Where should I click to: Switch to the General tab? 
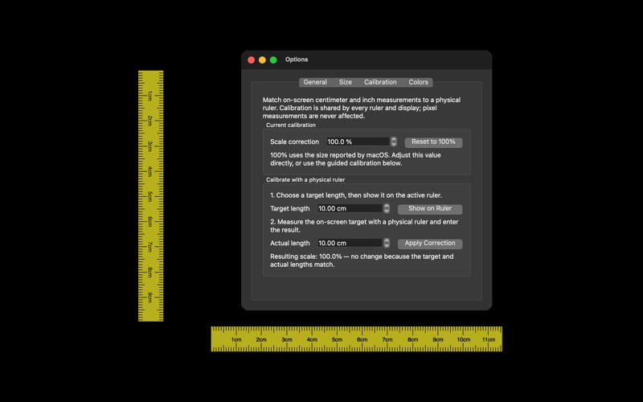315,82
